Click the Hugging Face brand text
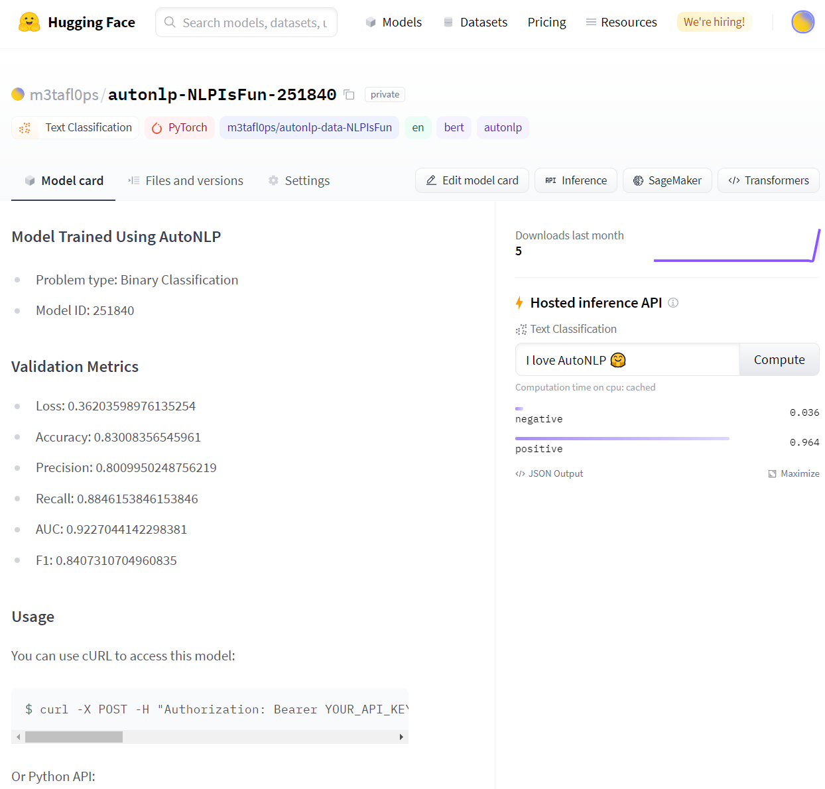The width and height of the screenshot is (825, 789). click(92, 23)
